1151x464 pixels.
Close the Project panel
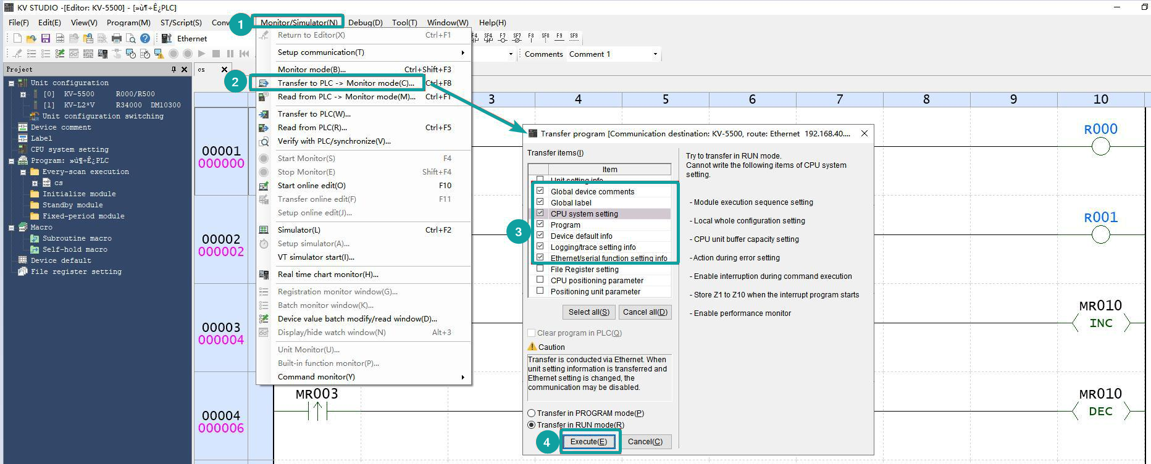pos(184,70)
